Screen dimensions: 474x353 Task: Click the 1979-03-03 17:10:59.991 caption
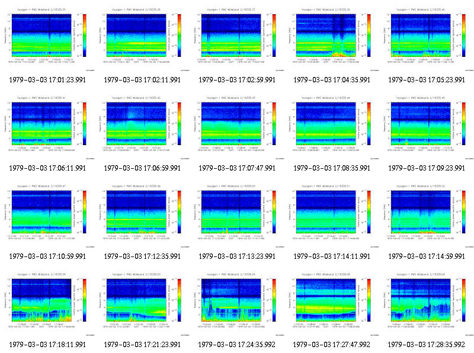[x=47, y=256]
